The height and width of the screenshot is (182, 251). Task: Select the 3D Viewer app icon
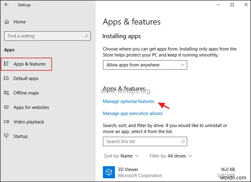(109, 172)
